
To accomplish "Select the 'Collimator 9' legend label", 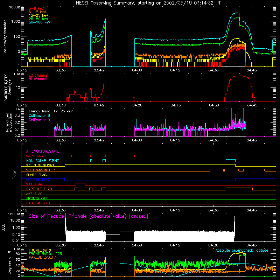I will 39,120.
